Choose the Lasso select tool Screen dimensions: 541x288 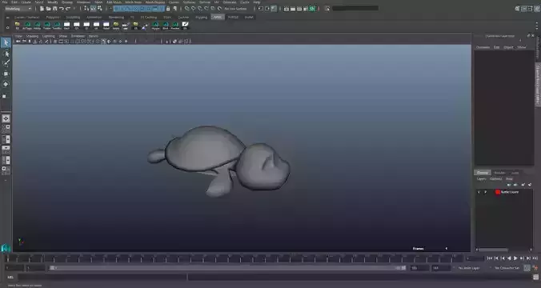(6, 54)
